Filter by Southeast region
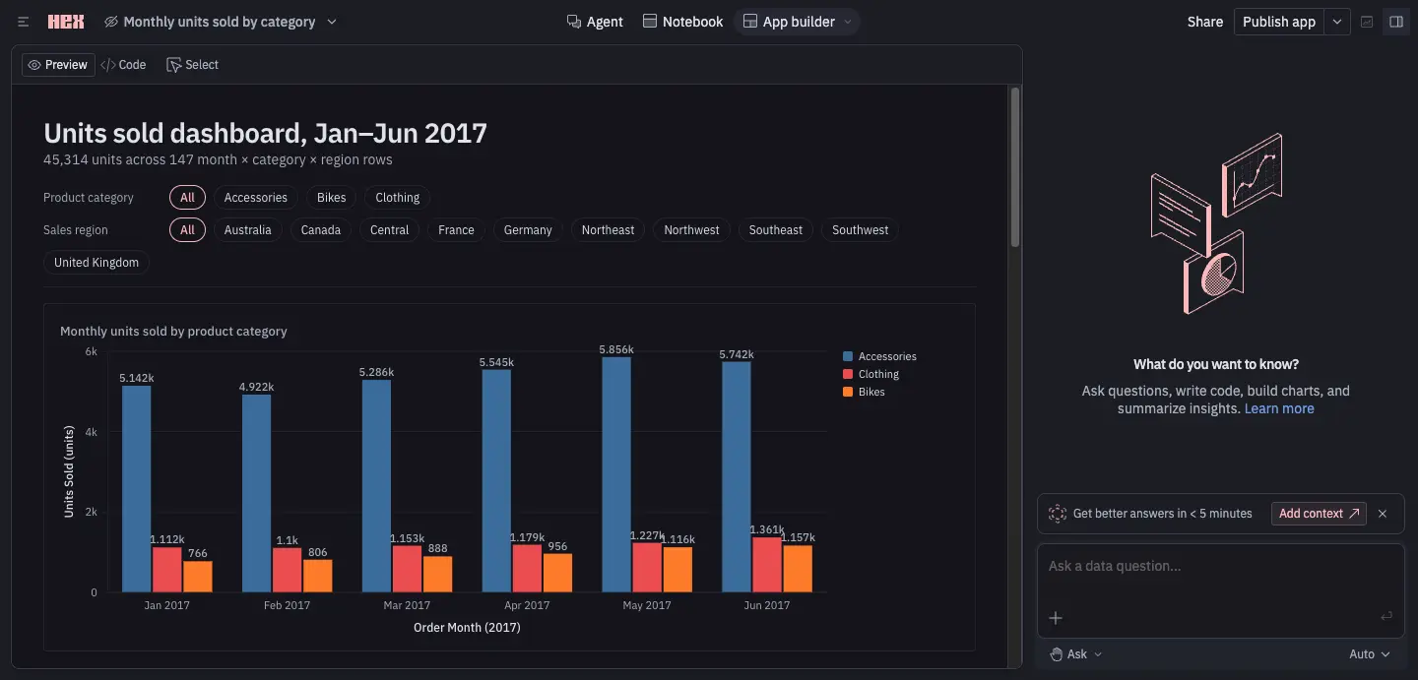The height and width of the screenshot is (680, 1418). click(776, 230)
